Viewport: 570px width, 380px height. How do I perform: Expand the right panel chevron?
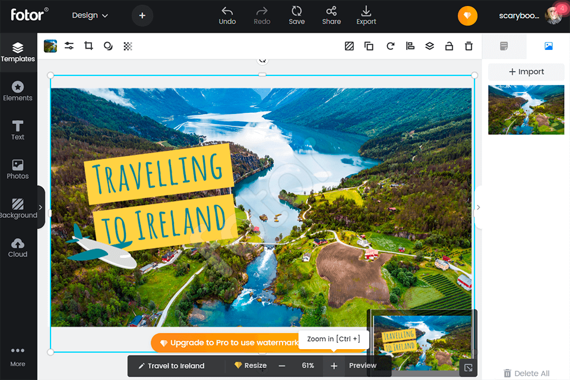(479, 207)
